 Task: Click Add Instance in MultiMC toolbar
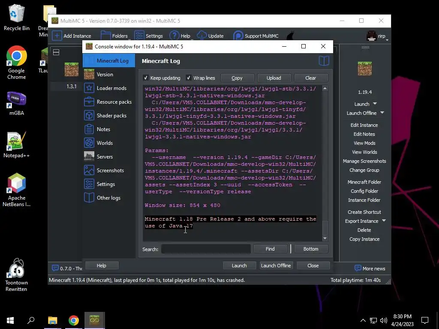point(72,36)
